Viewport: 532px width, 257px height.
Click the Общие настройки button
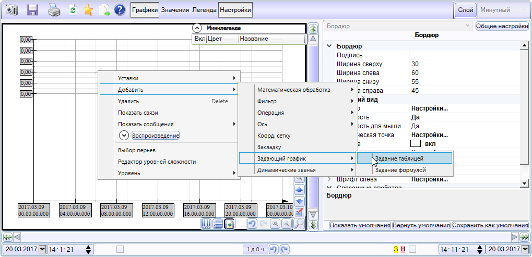(x=502, y=26)
